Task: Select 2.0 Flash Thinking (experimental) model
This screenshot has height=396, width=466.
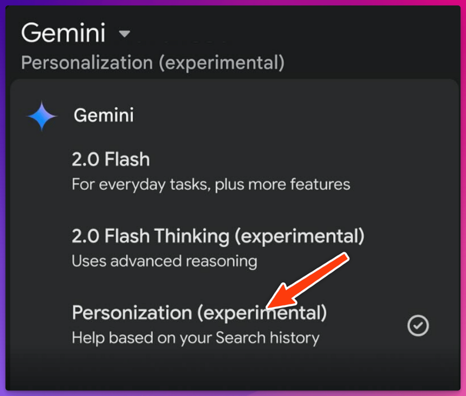Action: click(x=218, y=236)
